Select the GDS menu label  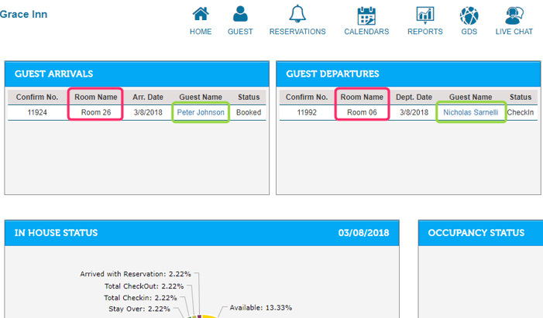[469, 32]
